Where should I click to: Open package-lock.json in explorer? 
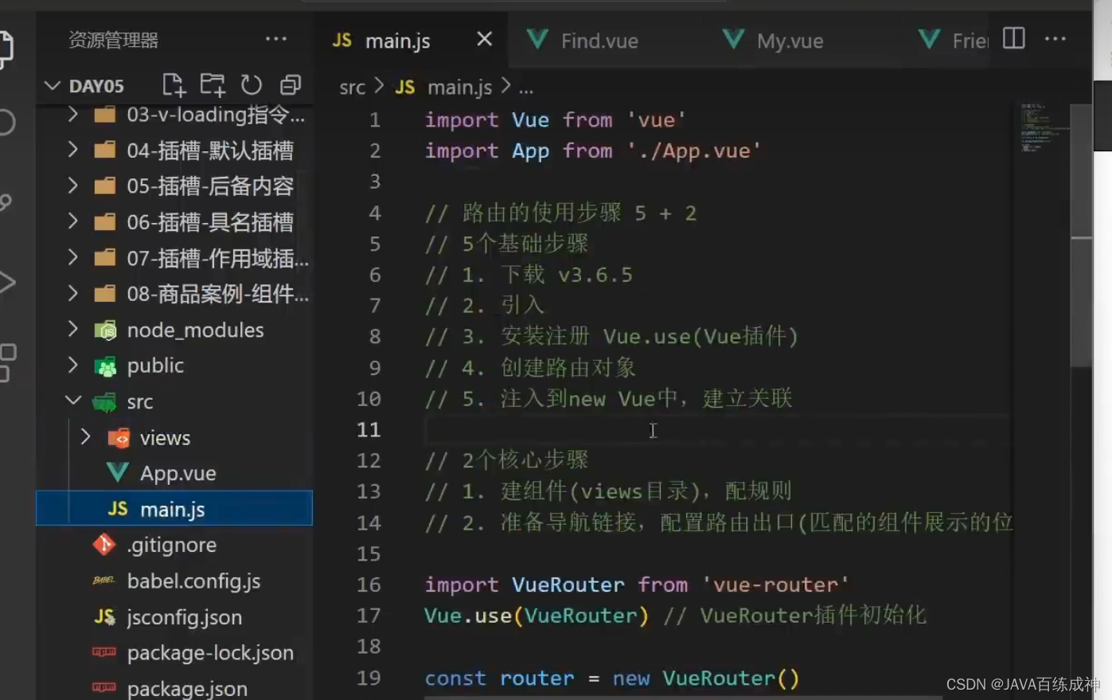(x=175, y=652)
